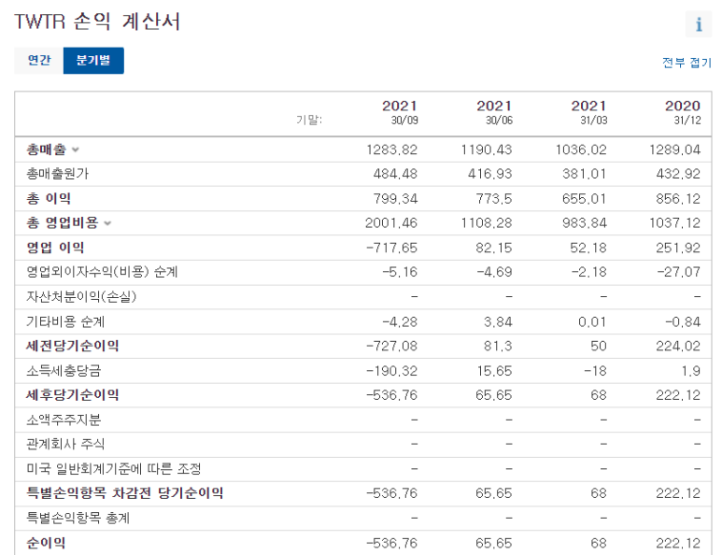Click the 773.5 gross profit value

[494, 199]
